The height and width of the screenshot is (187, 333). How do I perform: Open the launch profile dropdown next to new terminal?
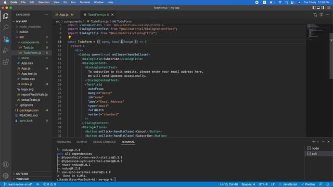tap(318, 142)
